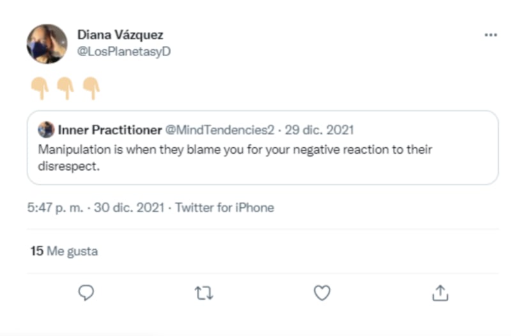511x336 pixels.
Task: Click the Inner Practitioner avatar icon
Action: (x=46, y=130)
